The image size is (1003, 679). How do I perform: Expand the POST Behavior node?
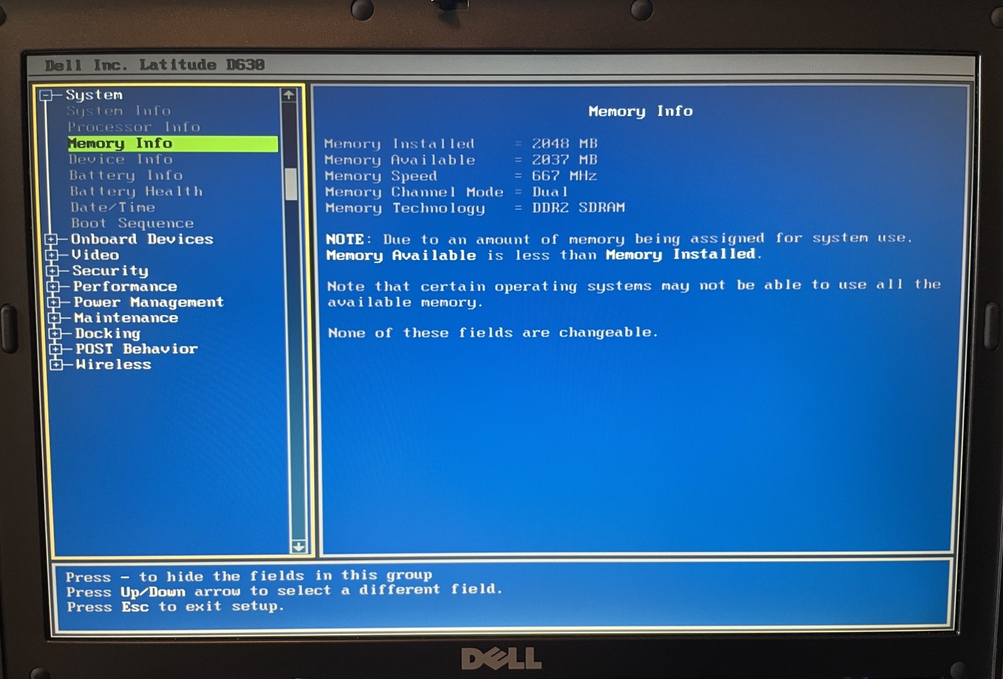tap(56, 349)
